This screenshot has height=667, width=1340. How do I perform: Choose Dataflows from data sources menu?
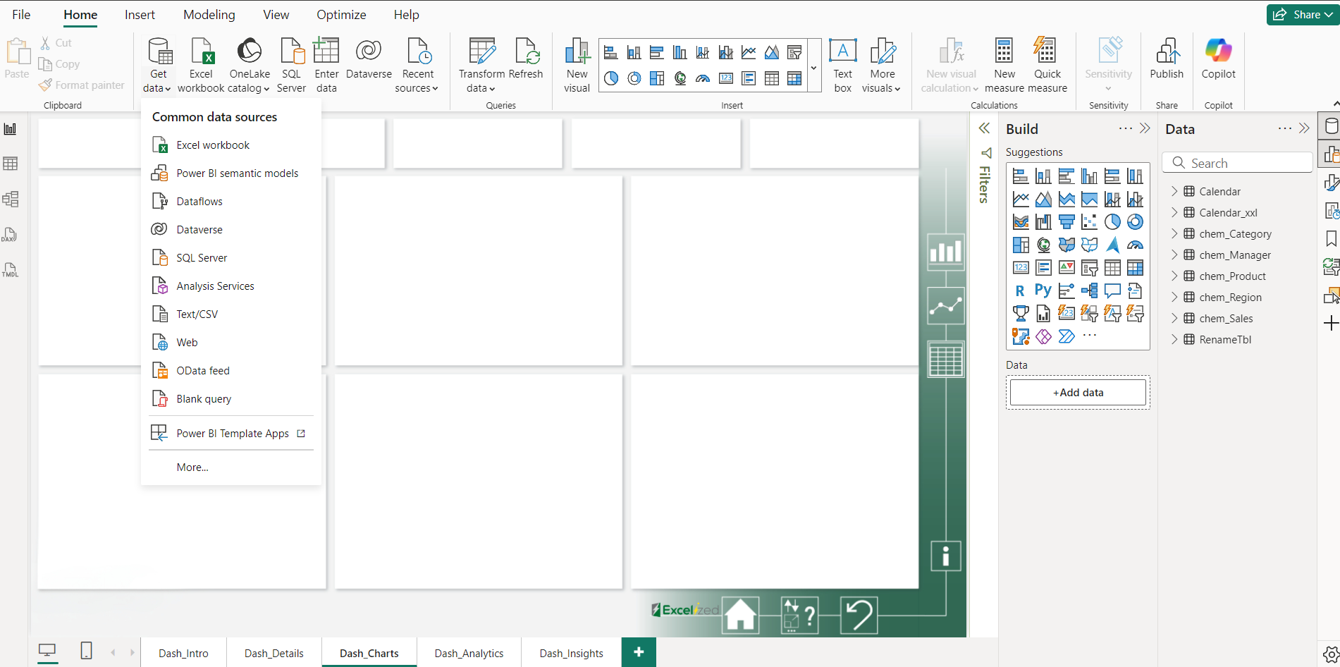tap(231, 202)
